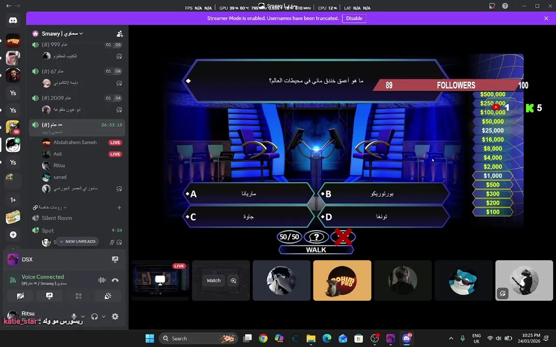Screen dimensions: 556x347
Task: Open Discord inbox icon in title bar
Action: [492, 6]
